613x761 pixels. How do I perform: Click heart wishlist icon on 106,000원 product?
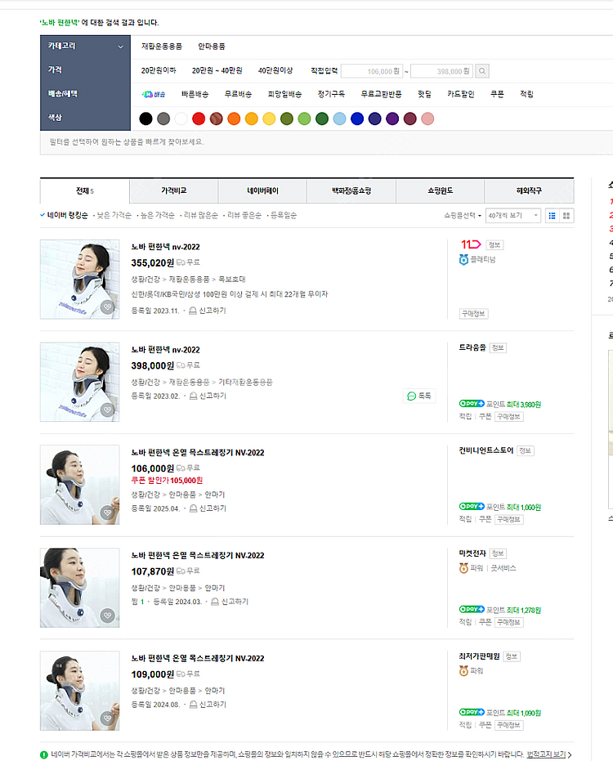pyautogui.click(x=107, y=513)
